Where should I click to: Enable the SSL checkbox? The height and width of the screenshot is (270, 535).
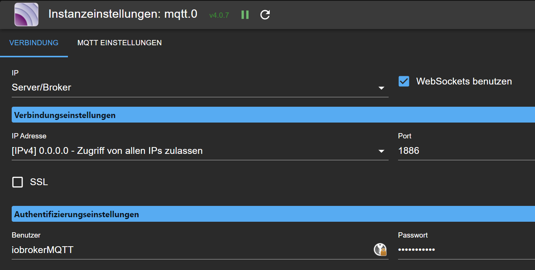[18, 183]
